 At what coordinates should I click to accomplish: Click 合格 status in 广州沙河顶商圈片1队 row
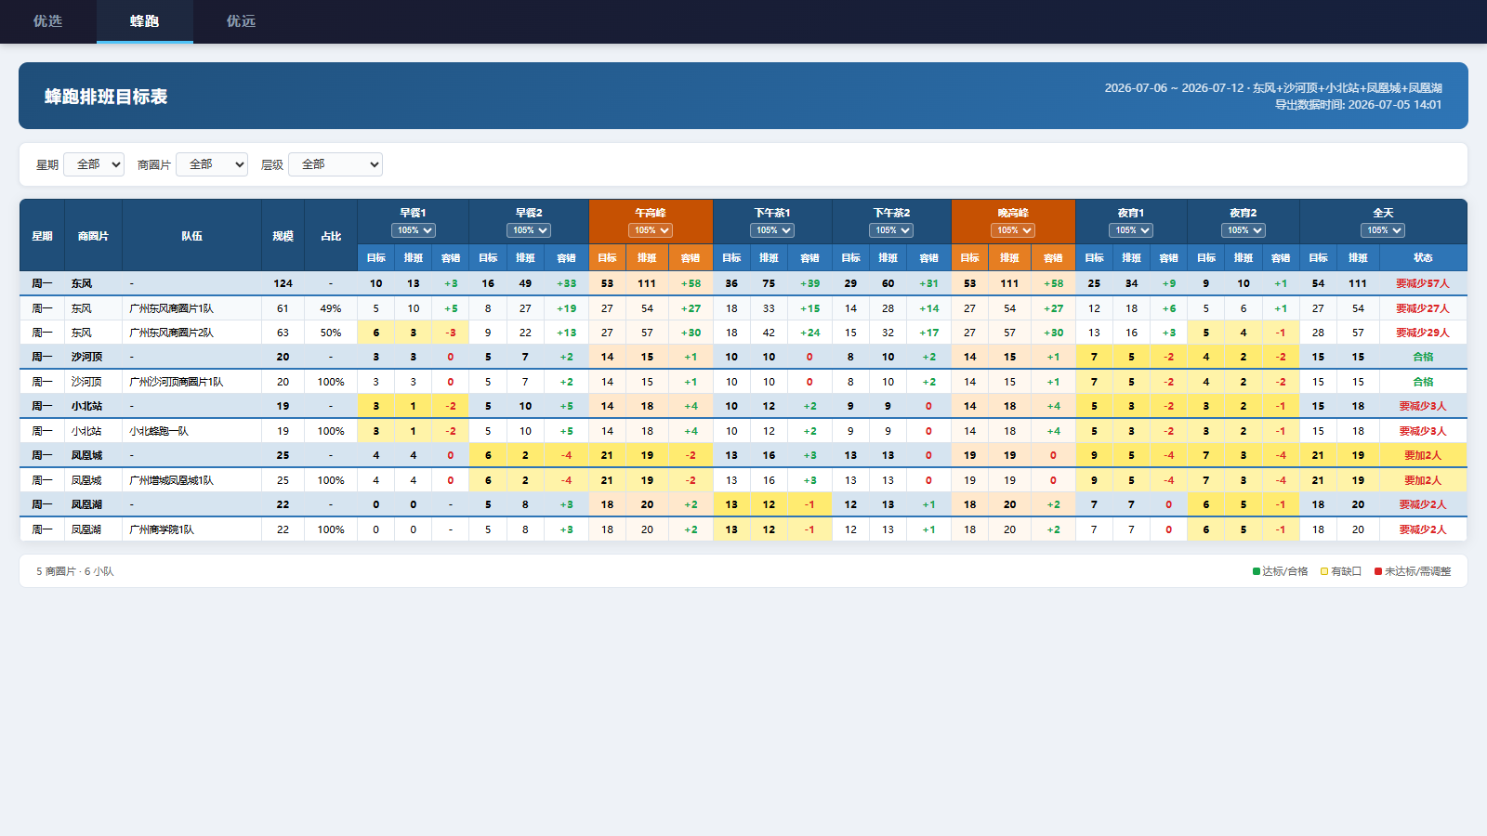click(x=1423, y=382)
